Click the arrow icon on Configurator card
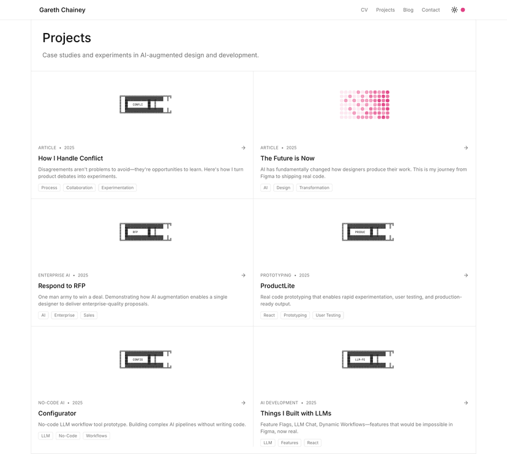Viewport: 507px width, 454px height. [243, 403]
